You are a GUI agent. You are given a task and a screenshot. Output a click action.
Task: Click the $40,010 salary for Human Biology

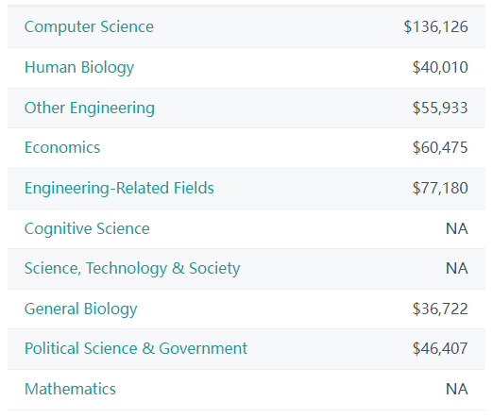(440, 67)
